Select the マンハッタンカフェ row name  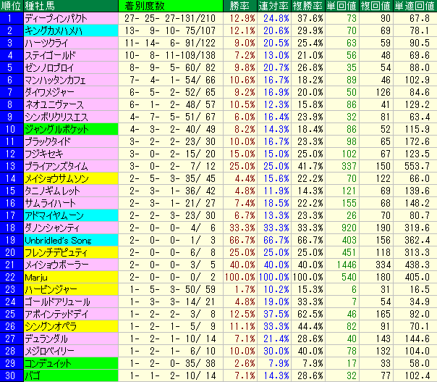coord(55,80)
